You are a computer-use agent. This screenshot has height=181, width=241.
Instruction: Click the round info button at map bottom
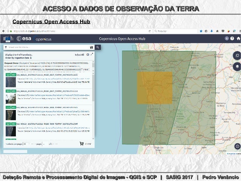[238, 146]
